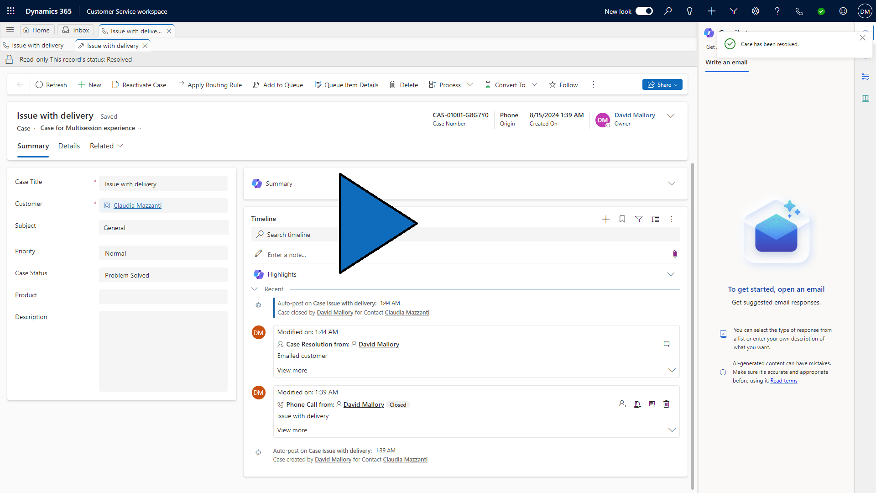Switch to the Related tab
The height and width of the screenshot is (493, 876).
click(x=106, y=145)
